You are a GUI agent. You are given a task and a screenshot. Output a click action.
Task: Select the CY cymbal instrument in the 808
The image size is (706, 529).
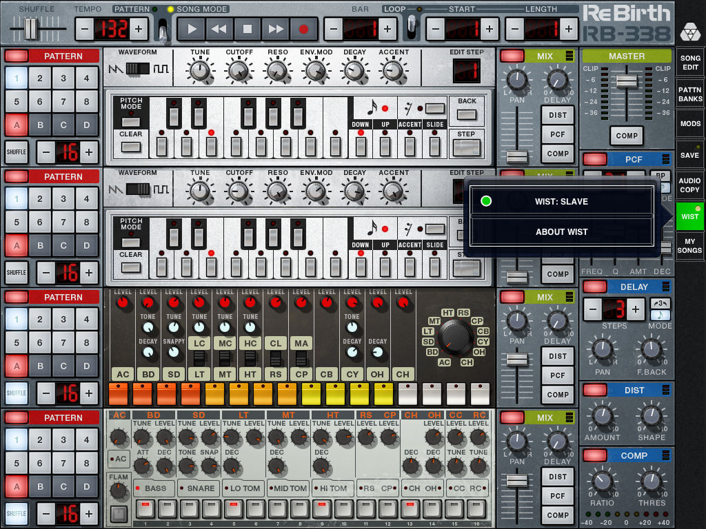(352, 374)
